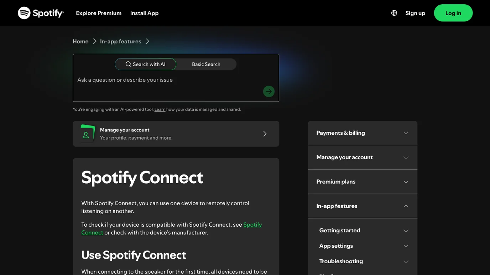
Task: Go to Home breadcrumb
Action: pyautogui.click(x=80, y=41)
